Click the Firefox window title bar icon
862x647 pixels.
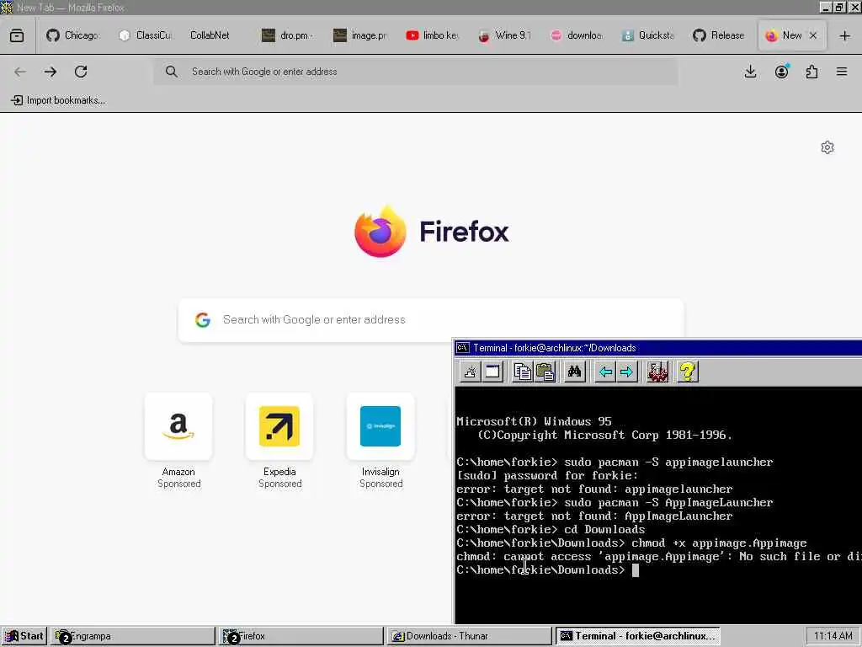tap(7, 7)
